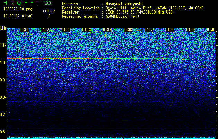Screen dimensions: 218x139
Task: Click the 0140 time marker
Action: point(211,30)
